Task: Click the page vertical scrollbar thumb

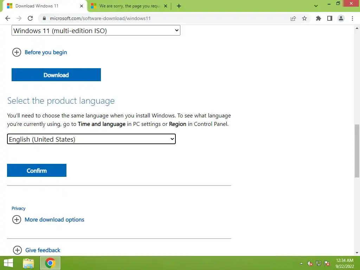Action: point(357,151)
